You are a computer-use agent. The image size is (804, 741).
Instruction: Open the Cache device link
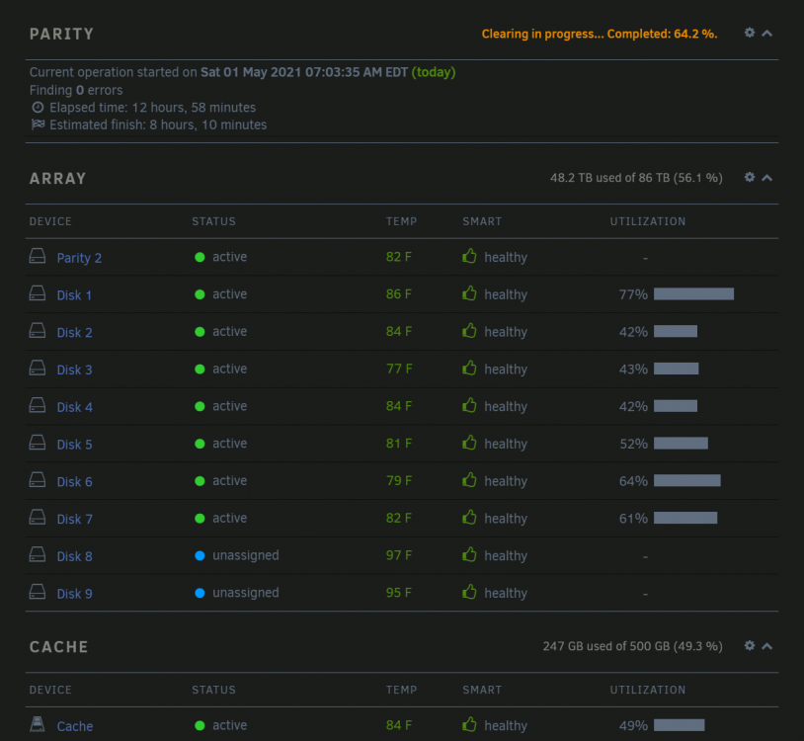point(75,726)
